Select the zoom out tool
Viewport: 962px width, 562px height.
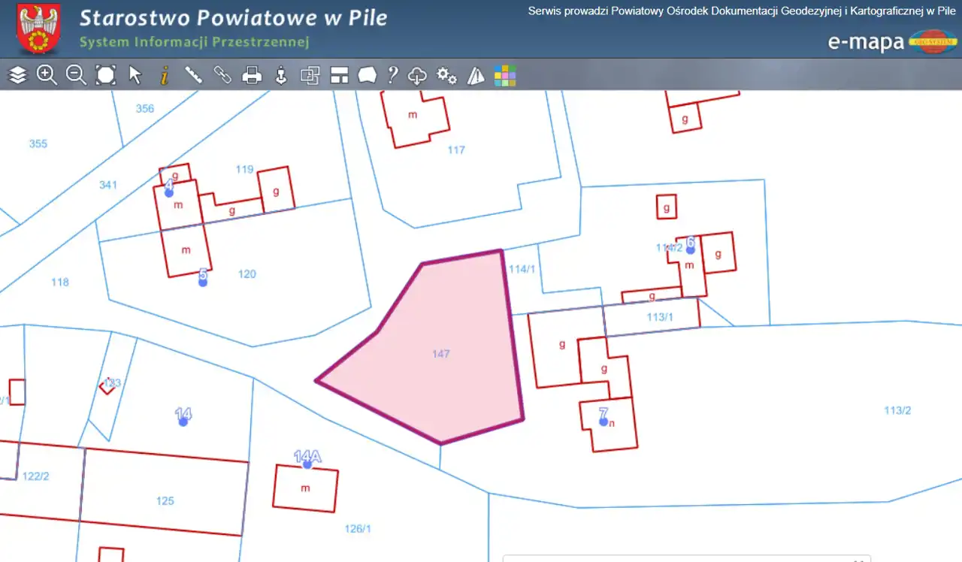(x=76, y=75)
